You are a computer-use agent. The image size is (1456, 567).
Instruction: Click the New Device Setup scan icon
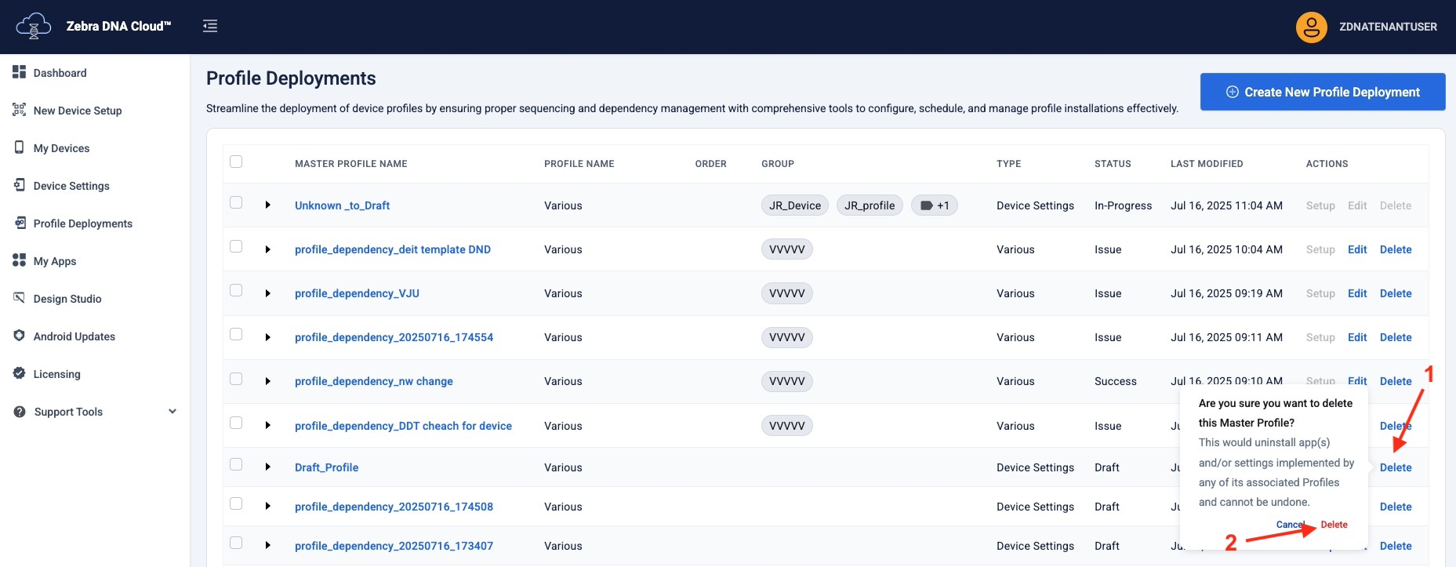coord(20,110)
